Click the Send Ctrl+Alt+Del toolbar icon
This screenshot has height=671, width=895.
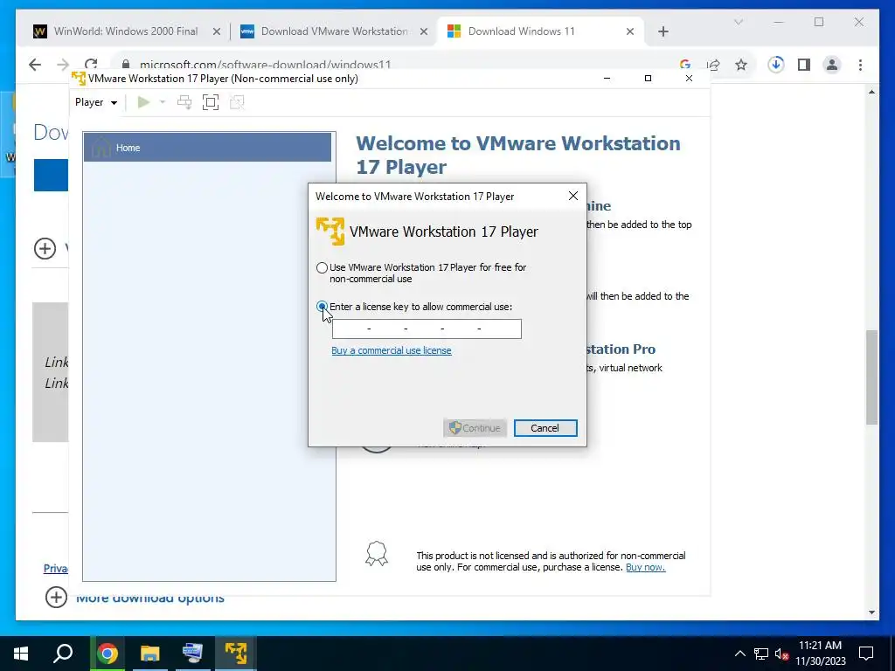[184, 102]
